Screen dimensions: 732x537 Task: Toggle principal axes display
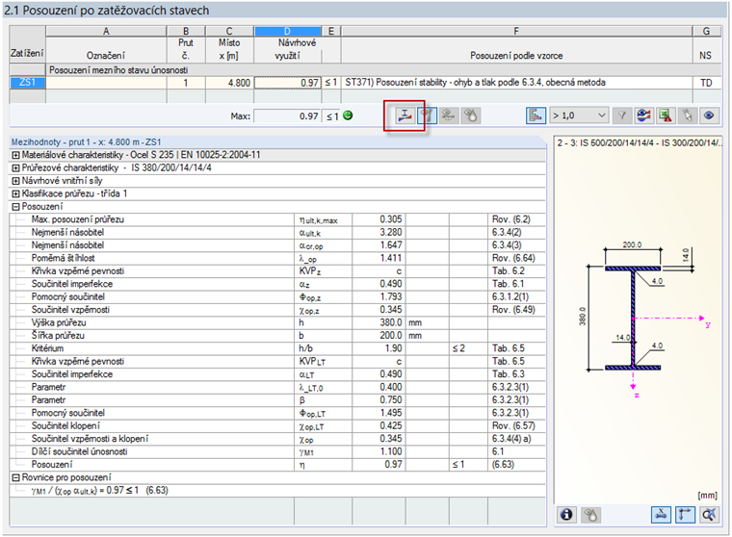(x=685, y=515)
